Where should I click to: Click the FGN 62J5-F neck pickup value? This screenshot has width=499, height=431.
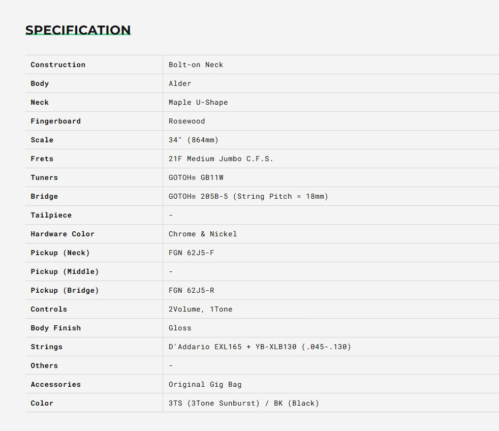191,253
